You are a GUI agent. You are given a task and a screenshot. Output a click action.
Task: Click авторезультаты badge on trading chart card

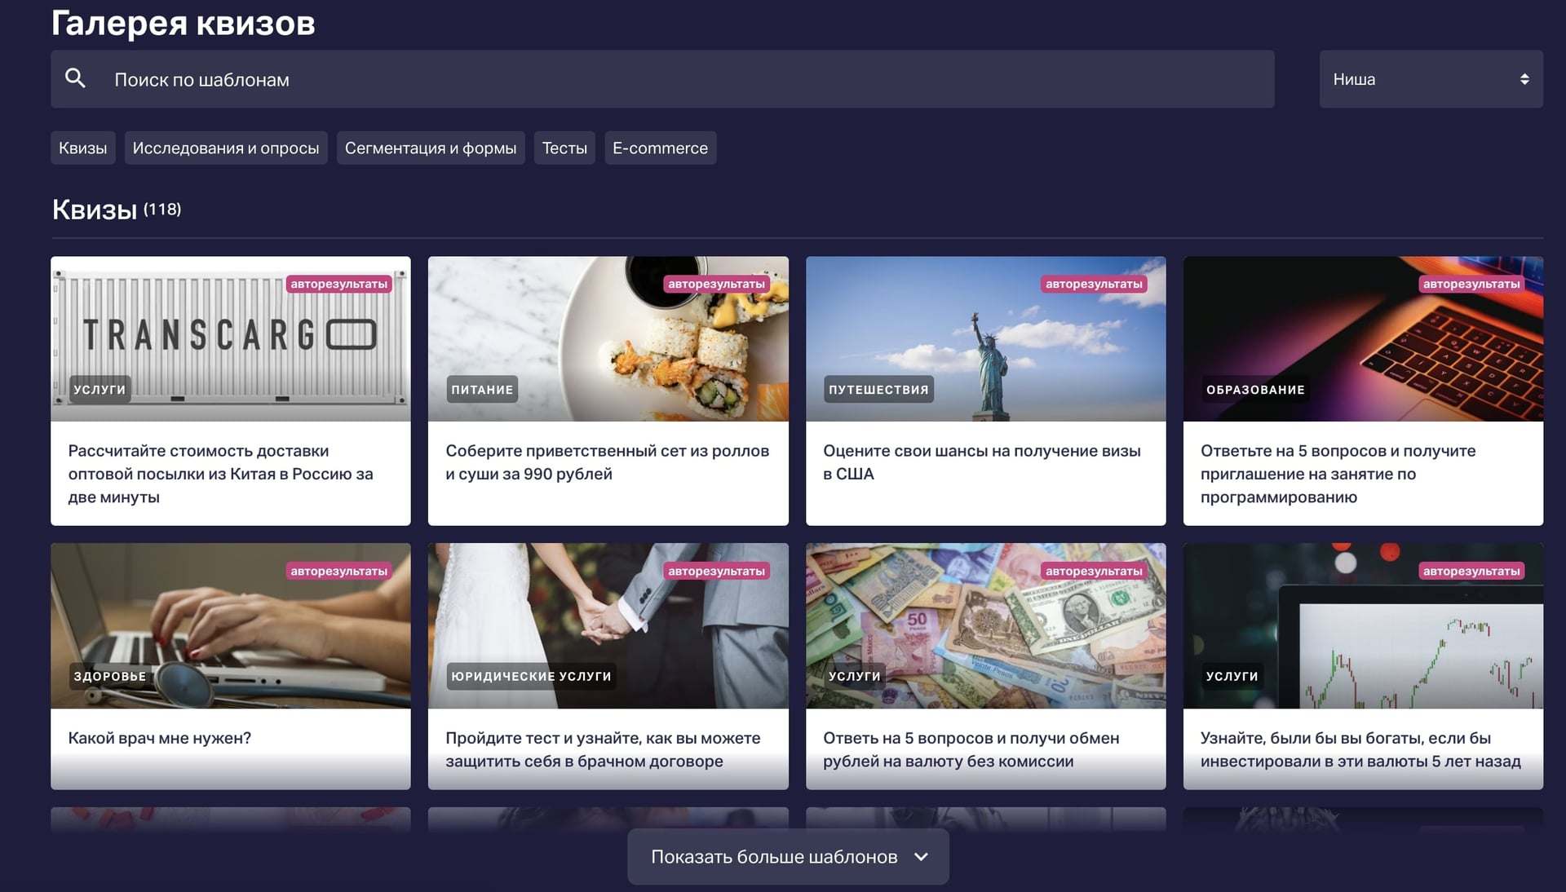click(1471, 571)
